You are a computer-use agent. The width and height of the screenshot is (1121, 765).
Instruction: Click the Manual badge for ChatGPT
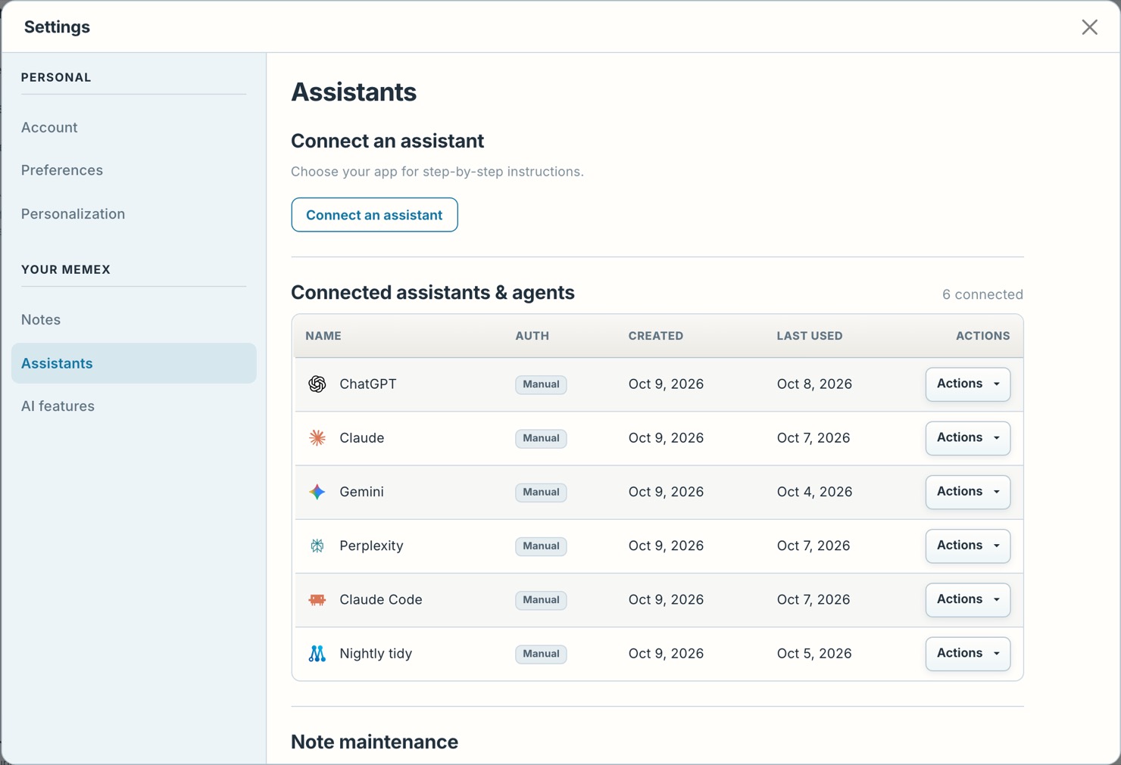coord(541,384)
